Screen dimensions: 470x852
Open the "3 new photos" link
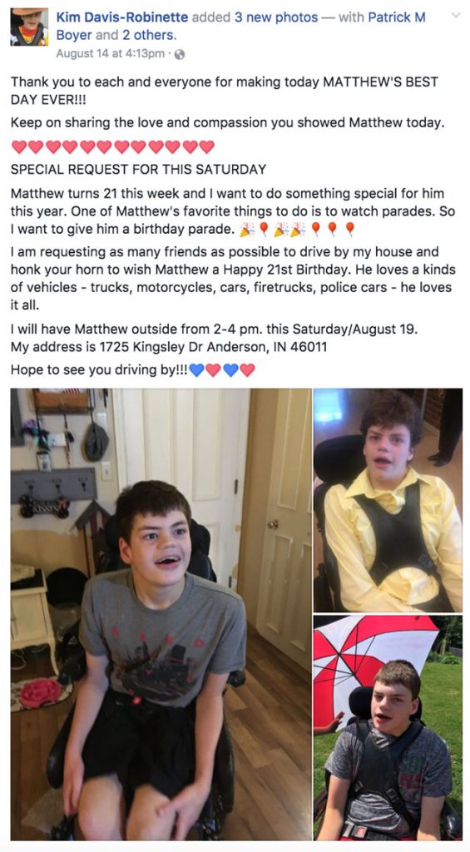pyautogui.click(x=276, y=17)
